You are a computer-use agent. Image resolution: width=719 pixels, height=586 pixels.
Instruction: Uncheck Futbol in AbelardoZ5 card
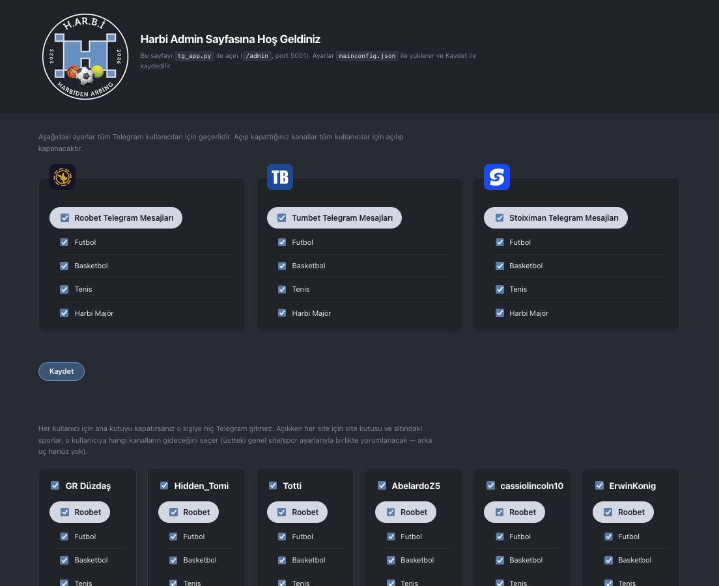point(391,537)
